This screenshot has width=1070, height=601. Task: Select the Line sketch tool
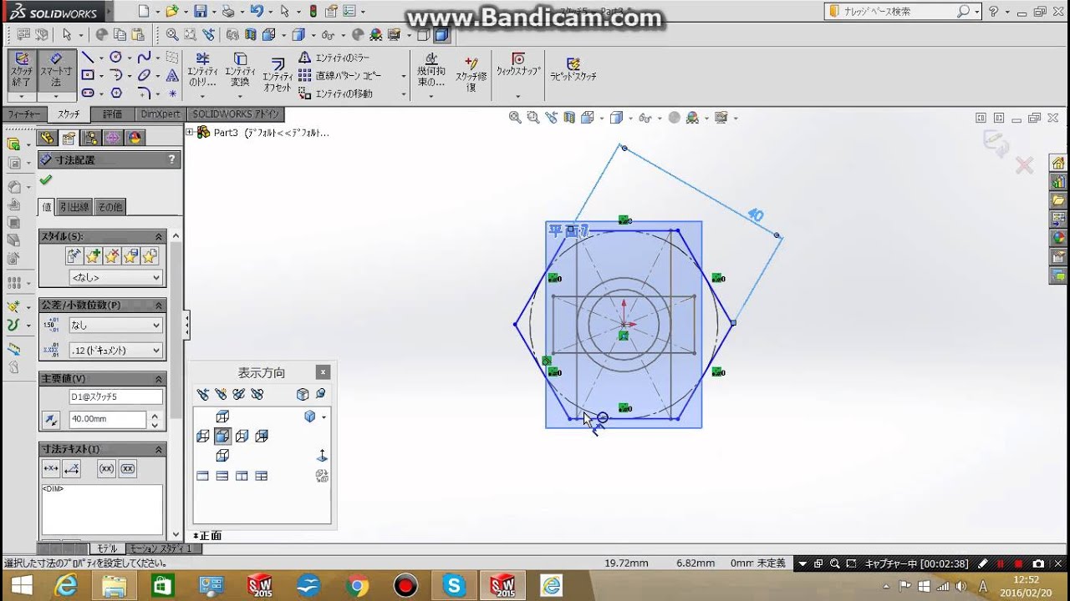pyautogui.click(x=88, y=58)
